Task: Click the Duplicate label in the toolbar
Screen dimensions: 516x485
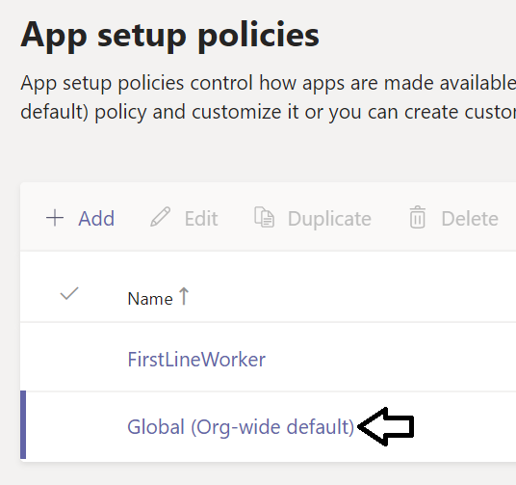Action: point(329,219)
